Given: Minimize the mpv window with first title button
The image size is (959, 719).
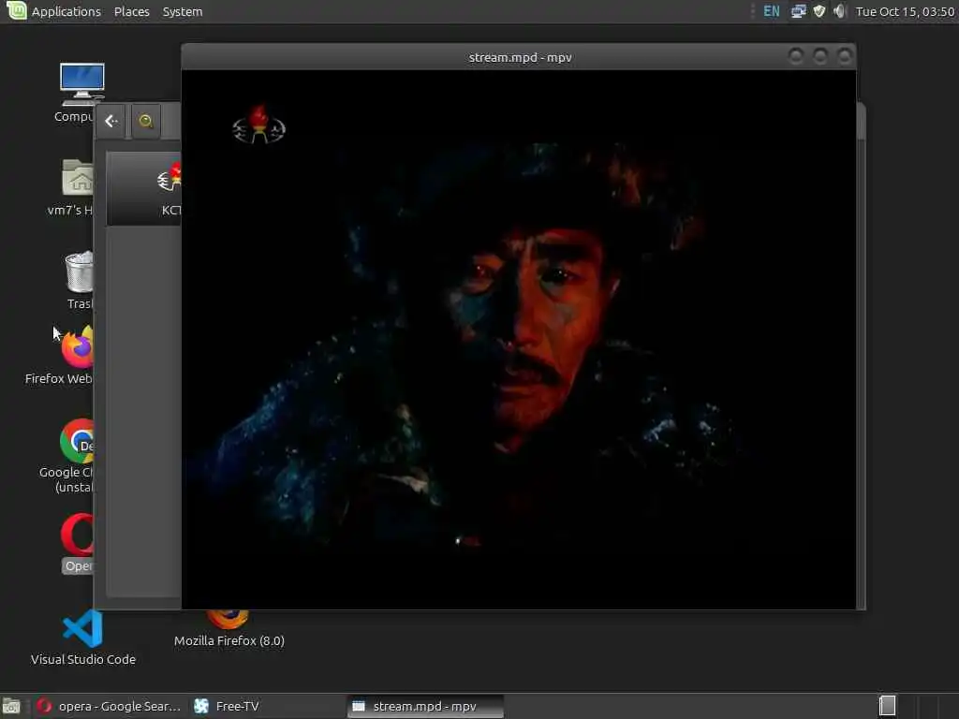Looking at the screenshot, I should (x=796, y=56).
